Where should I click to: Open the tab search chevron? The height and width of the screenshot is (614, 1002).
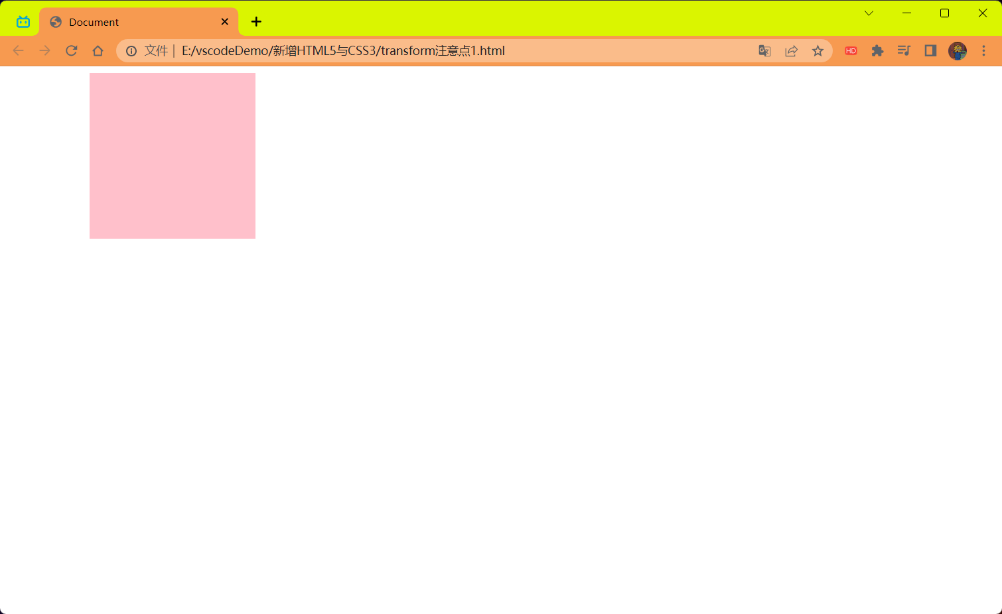point(869,13)
